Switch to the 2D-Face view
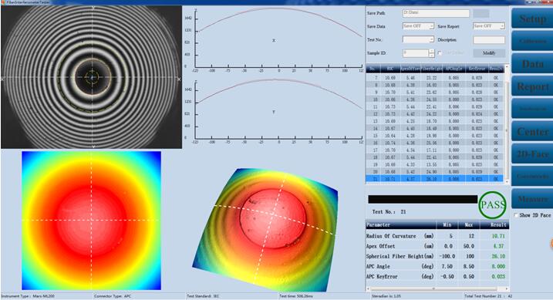The height and width of the screenshot is (300, 553). 532,154
